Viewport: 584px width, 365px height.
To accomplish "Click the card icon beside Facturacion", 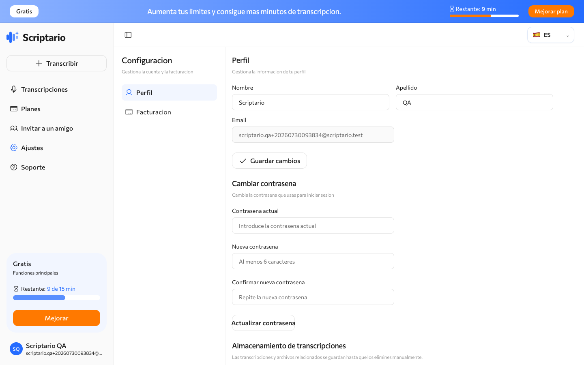I will pyautogui.click(x=129, y=112).
